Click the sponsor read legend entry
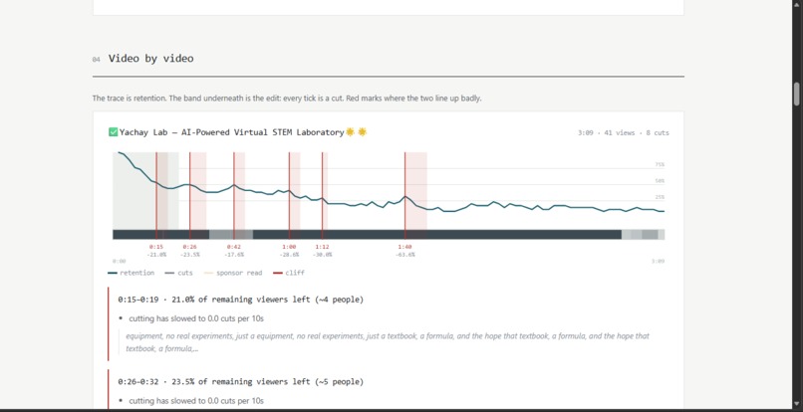 click(x=233, y=273)
